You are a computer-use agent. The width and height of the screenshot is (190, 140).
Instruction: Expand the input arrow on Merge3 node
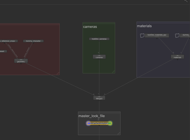[99, 97]
